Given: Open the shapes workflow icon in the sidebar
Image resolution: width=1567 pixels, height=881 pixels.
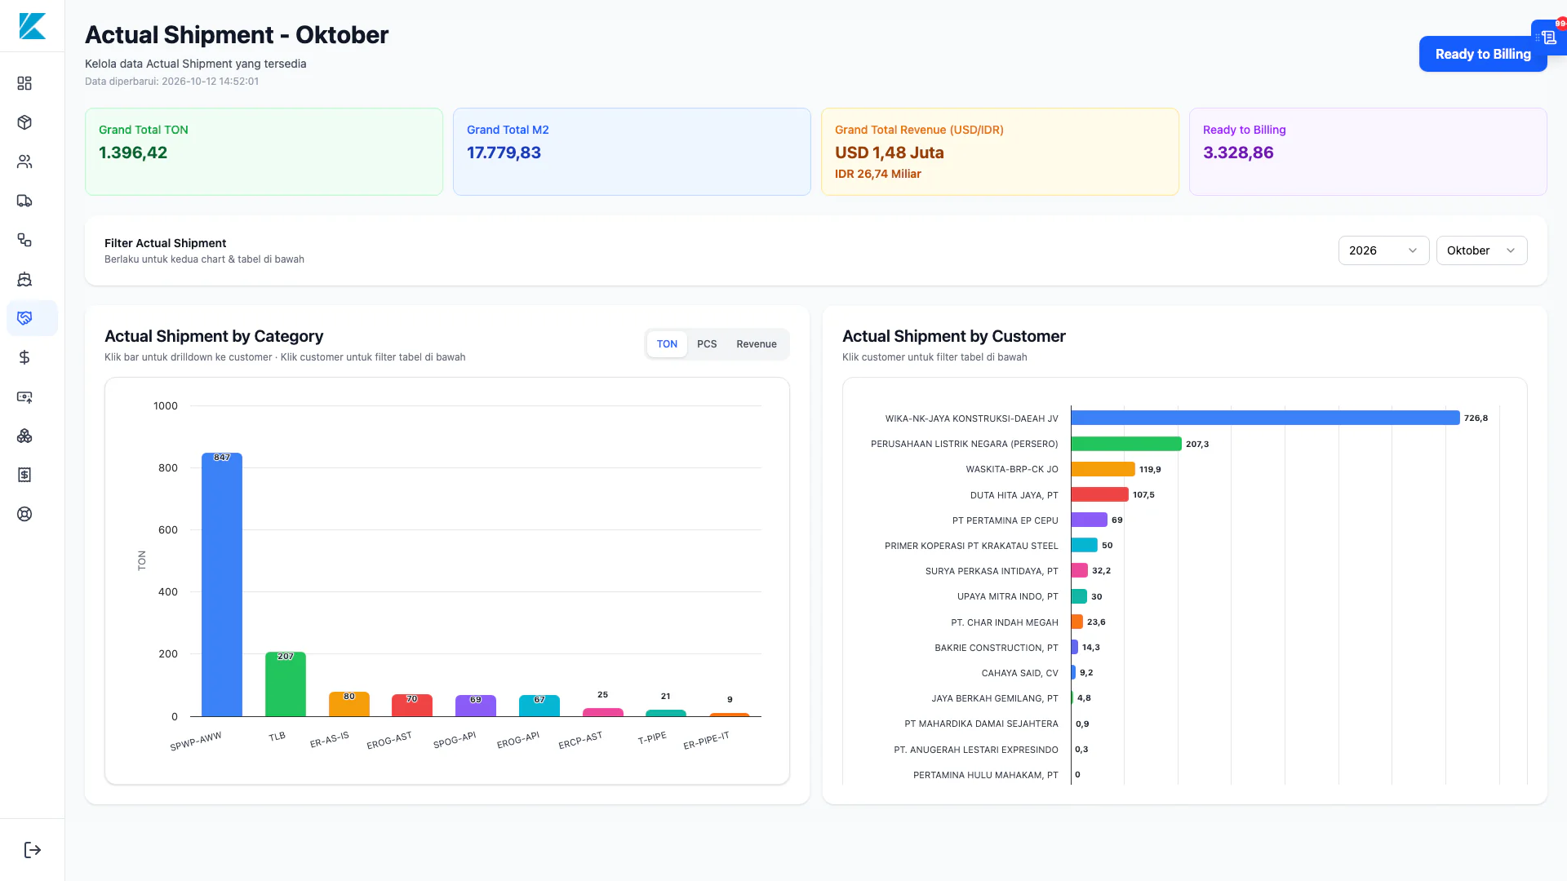Looking at the screenshot, I should 24,240.
